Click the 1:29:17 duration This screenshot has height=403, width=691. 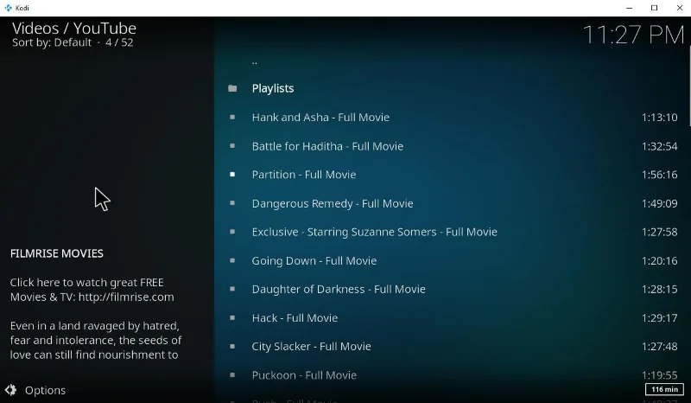659,317
